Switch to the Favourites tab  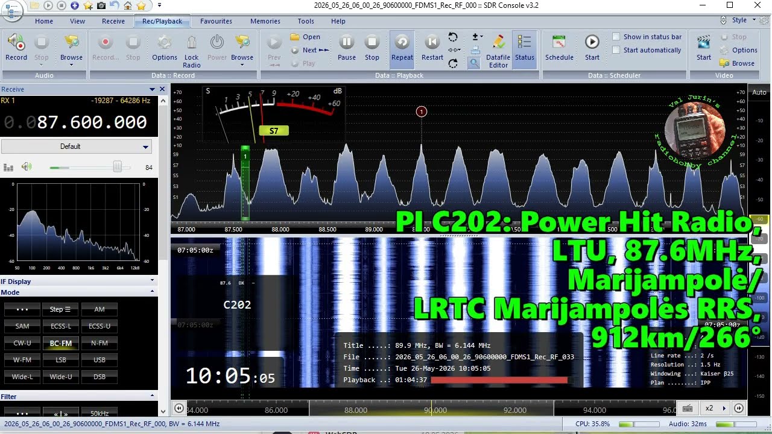(216, 21)
